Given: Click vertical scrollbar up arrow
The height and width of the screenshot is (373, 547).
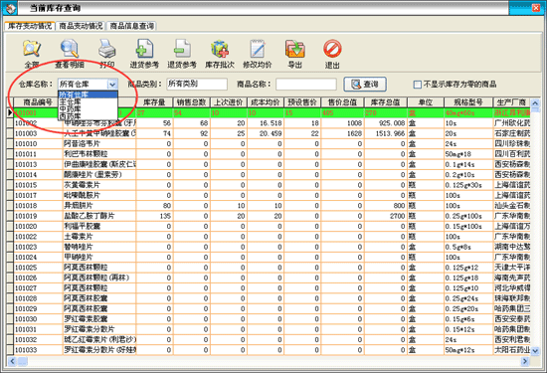Looking at the screenshot, I should pos(535,102).
